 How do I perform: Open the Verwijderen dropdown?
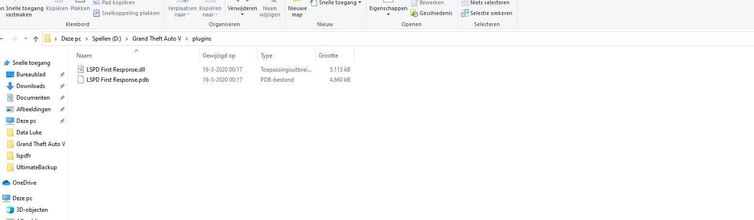point(242,10)
